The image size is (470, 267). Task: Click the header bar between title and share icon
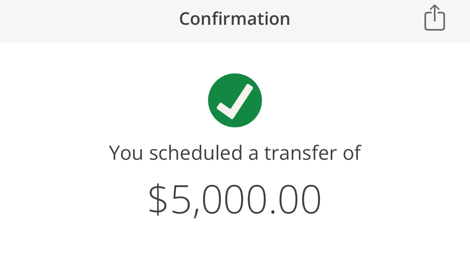click(x=357, y=20)
